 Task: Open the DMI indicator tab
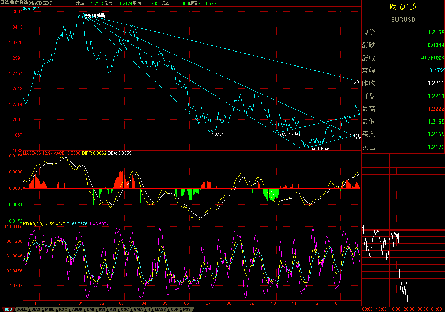90,309
